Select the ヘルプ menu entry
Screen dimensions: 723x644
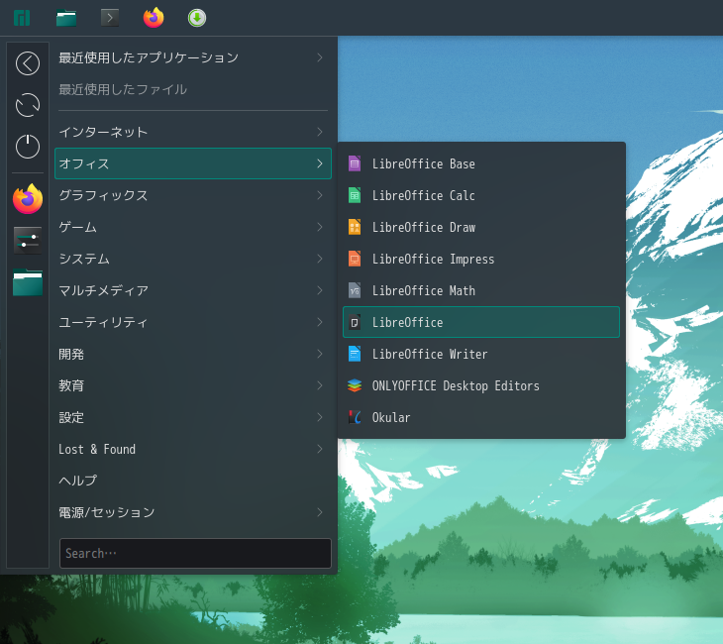(x=193, y=481)
